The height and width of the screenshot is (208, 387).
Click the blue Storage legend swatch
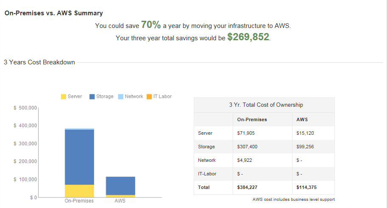(x=92, y=97)
